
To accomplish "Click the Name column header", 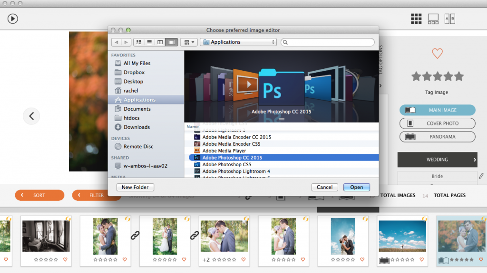I will (193, 127).
